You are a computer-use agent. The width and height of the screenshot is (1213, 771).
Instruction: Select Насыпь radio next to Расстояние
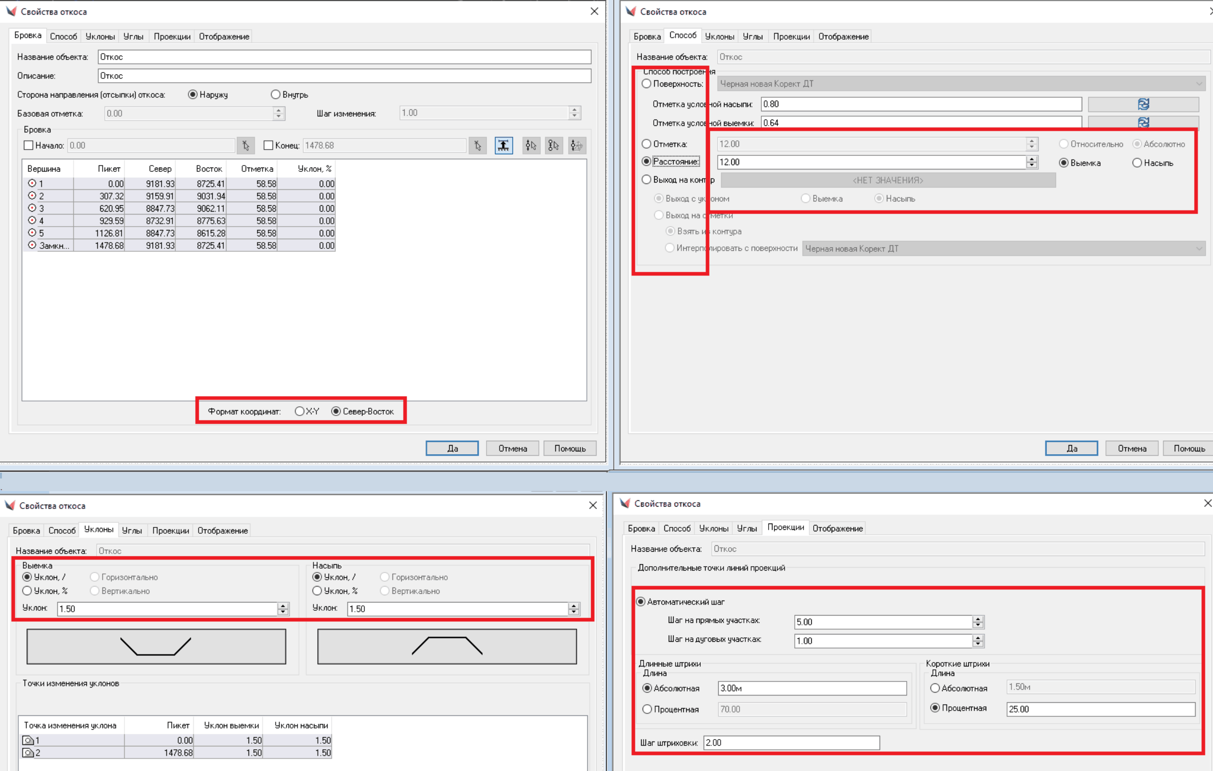click(x=1137, y=163)
